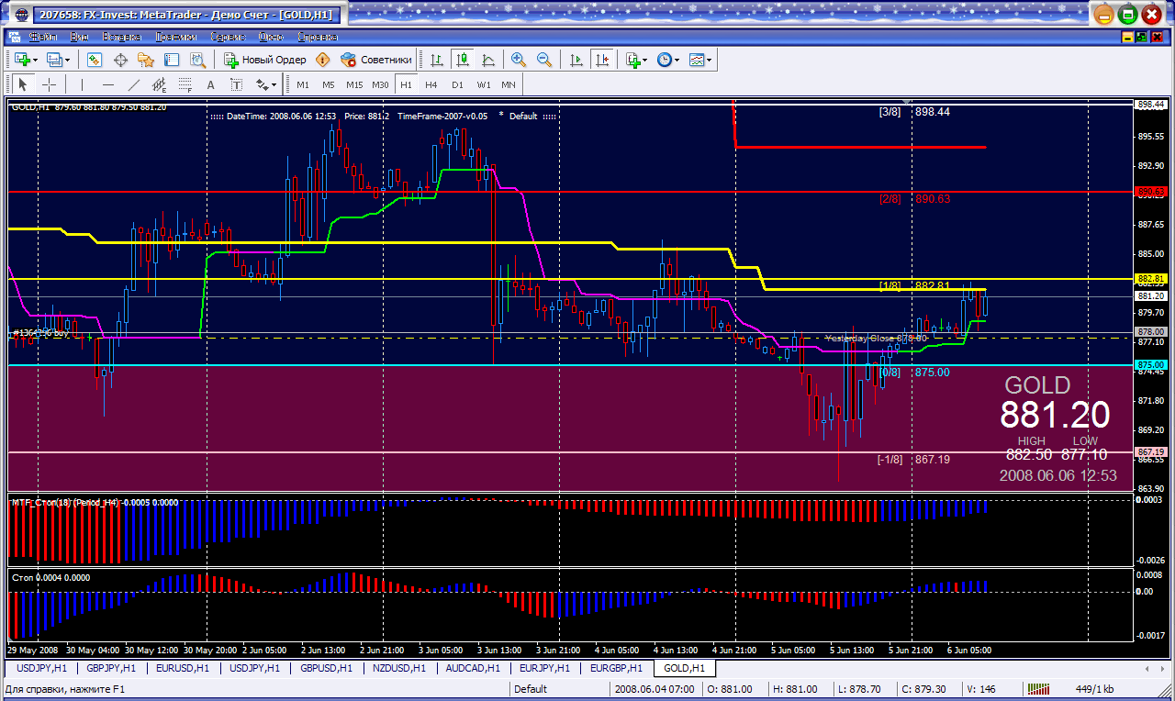Expand the Periods dropdown arrow
This screenshot has width=1175, height=701.
(x=677, y=60)
